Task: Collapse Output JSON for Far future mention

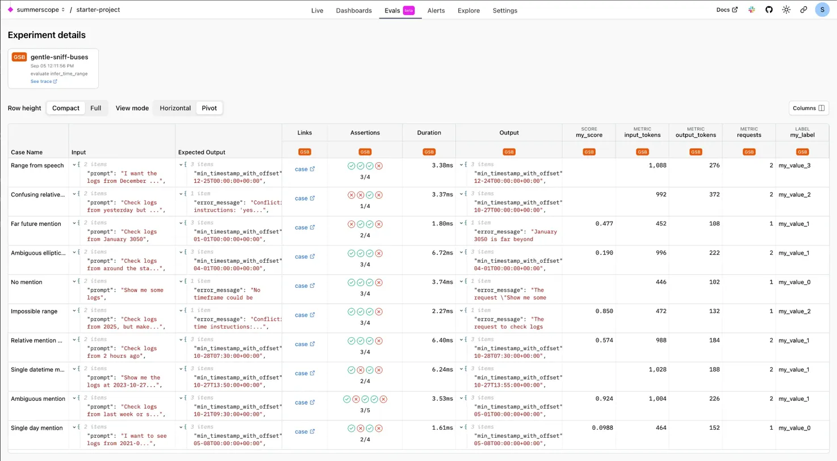Action: 462,224
